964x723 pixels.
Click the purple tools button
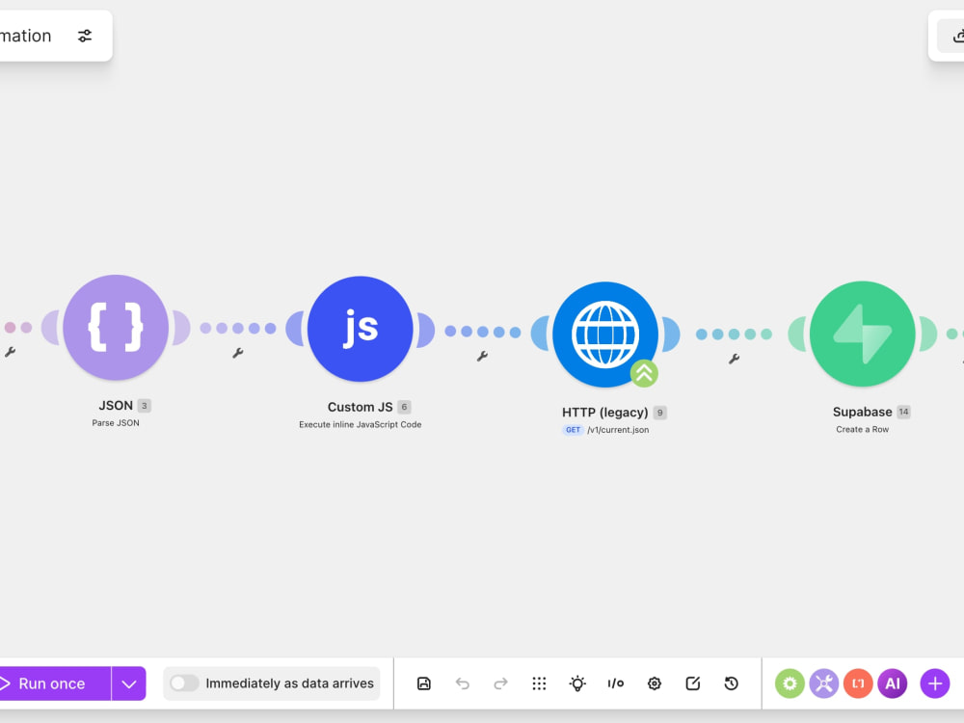click(x=824, y=683)
